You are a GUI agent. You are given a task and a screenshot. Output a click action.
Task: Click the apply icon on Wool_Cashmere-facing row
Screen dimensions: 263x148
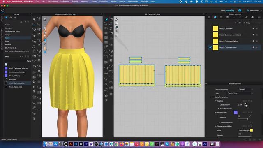pos(253,41)
